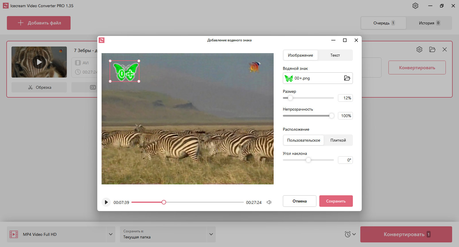Select the Текст watermark tab

(x=335, y=55)
